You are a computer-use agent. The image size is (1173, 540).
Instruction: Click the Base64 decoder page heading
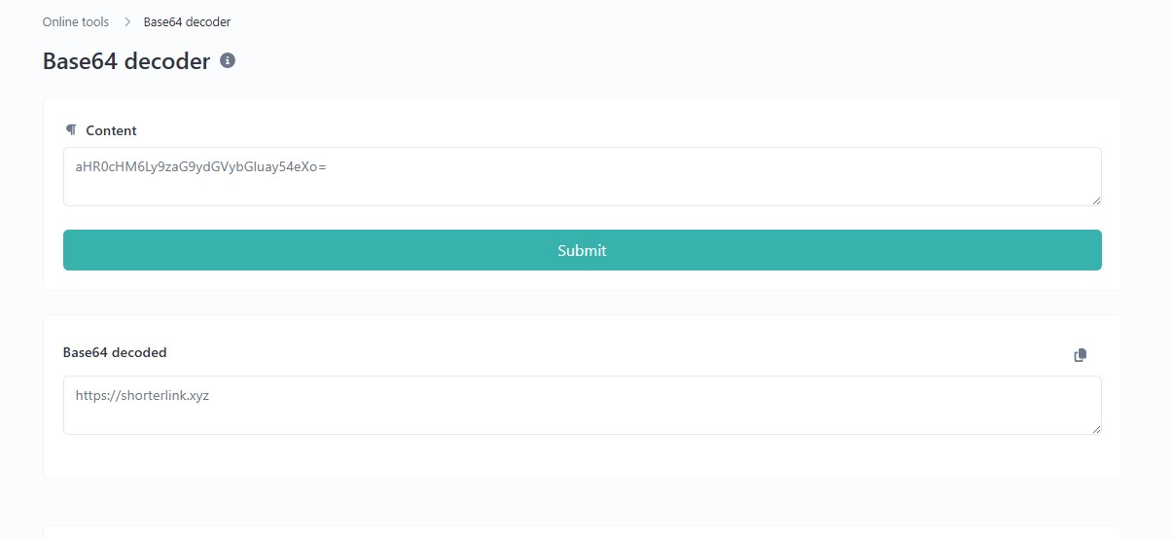(126, 61)
